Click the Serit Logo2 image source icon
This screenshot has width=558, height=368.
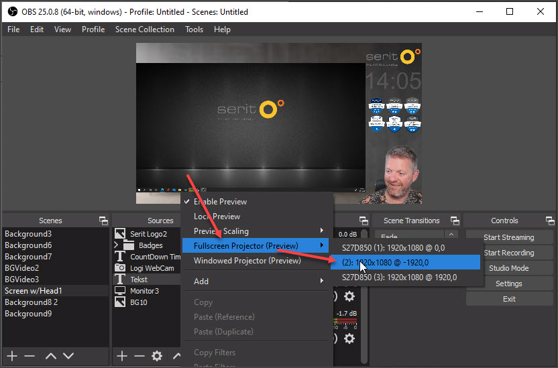click(120, 233)
